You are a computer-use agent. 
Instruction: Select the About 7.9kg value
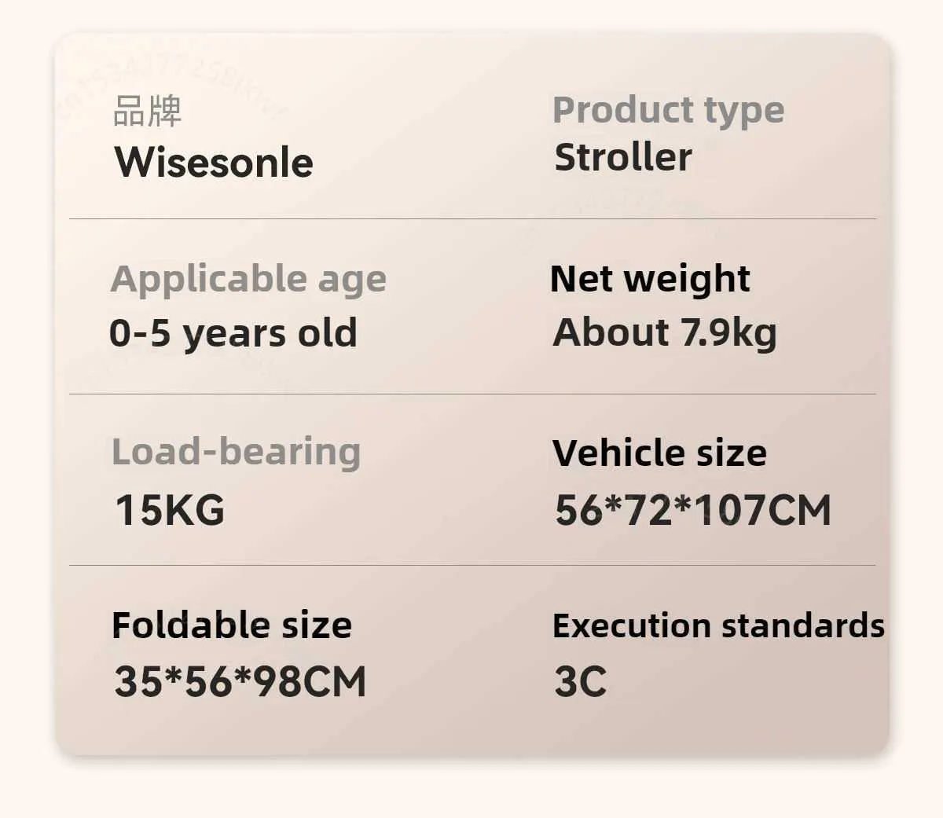pyautogui.click(x=665, y=332)
